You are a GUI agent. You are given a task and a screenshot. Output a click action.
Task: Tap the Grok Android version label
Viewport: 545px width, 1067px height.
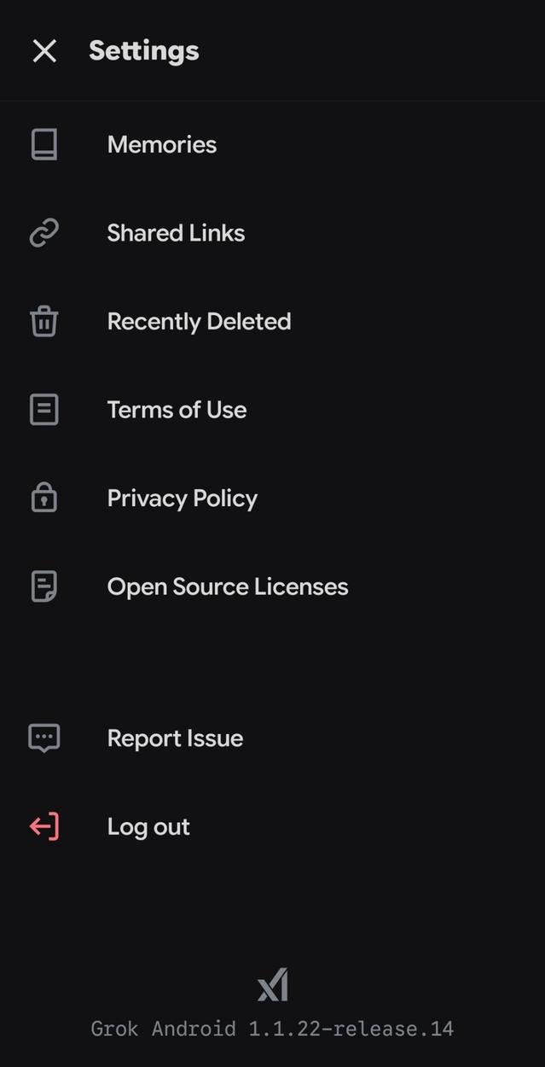[272, 1029]
